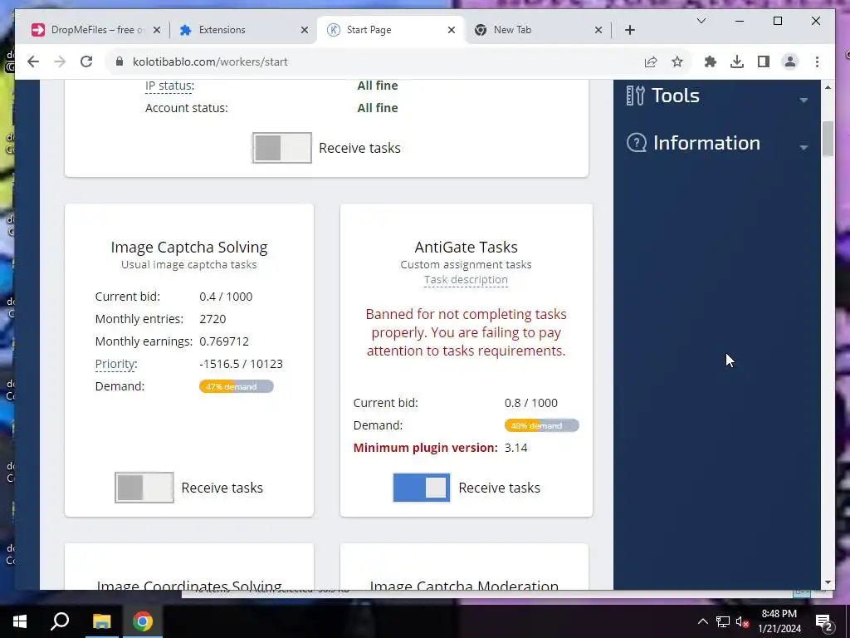Click the Account status All fine value

[x=378, y=108]
